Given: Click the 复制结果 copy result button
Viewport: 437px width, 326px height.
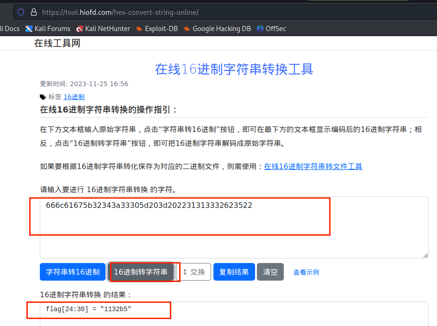Looking at the screenshot, I should [234, 272].
